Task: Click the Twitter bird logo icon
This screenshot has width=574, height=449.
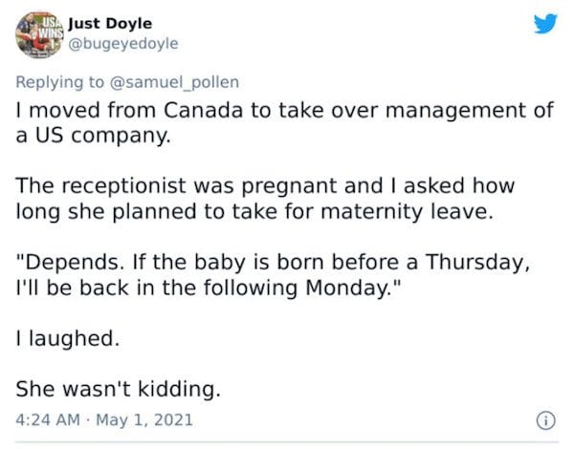Action: tap(545, 23)
